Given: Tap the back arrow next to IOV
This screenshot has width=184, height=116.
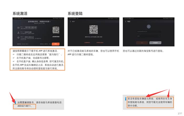Looking at the screenshot, I should (70, 22).
